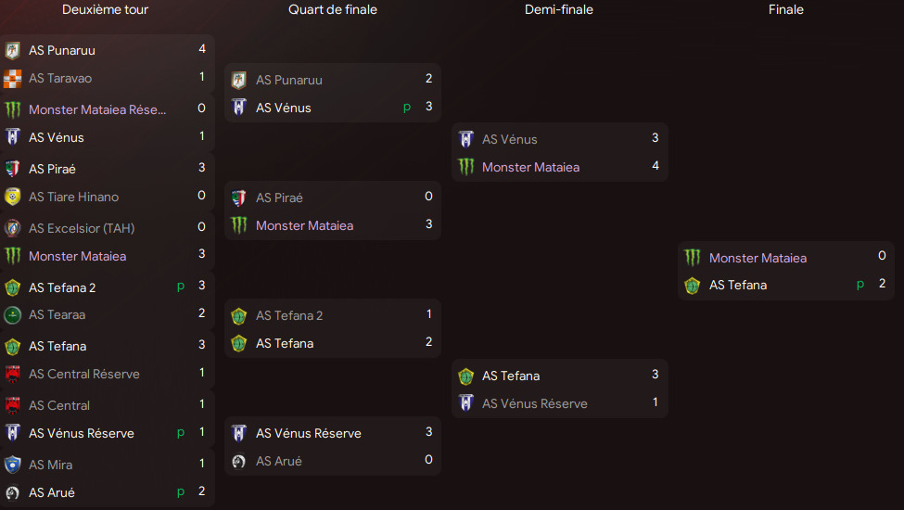Click AS Taravao club crest icon
The width and height of the screenshot is (904, 510).
[x=13, y=79]
